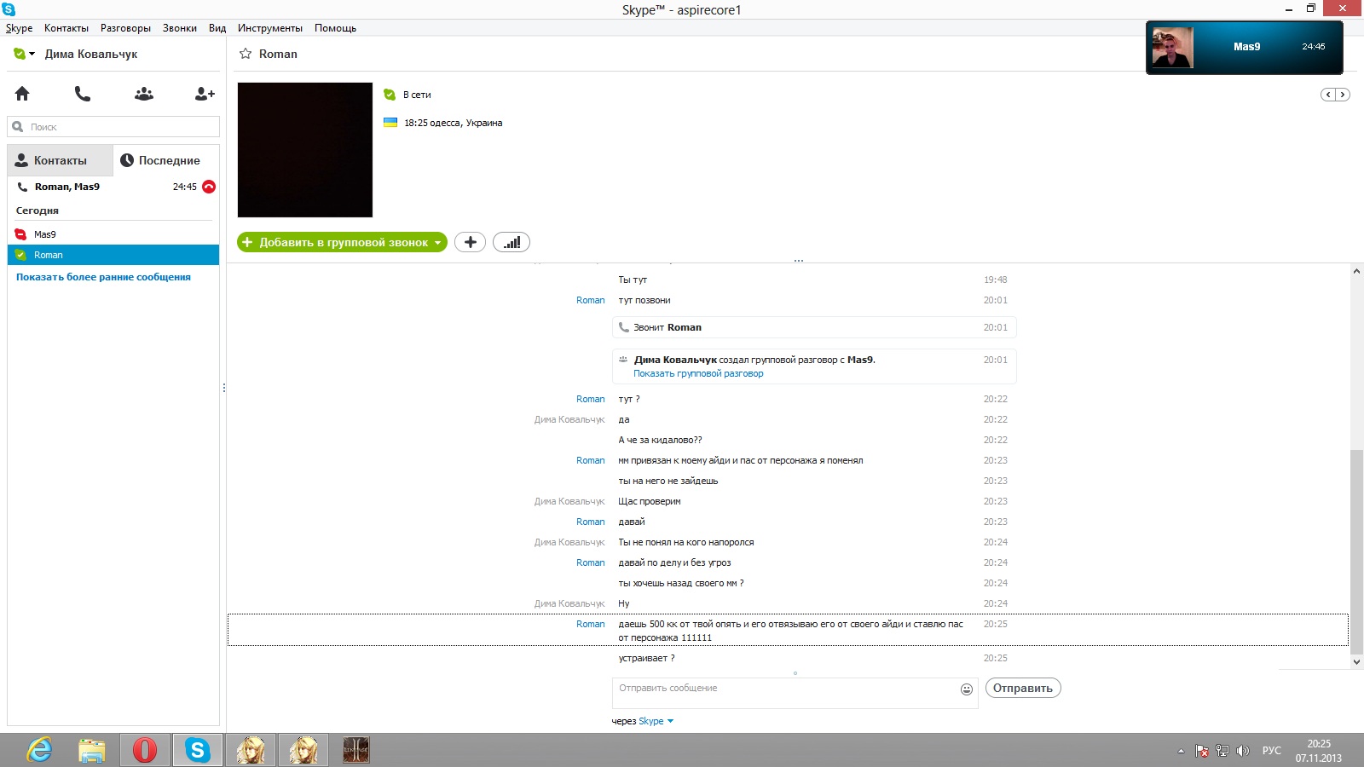This screenshot has height=767, width=1364.
Task: Toggle the favorite star next to Roman
Action: 246,54
